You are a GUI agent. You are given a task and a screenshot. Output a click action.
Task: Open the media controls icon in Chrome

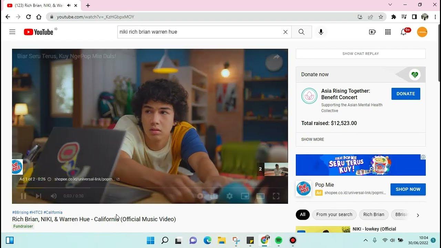[x=404, y=17]
